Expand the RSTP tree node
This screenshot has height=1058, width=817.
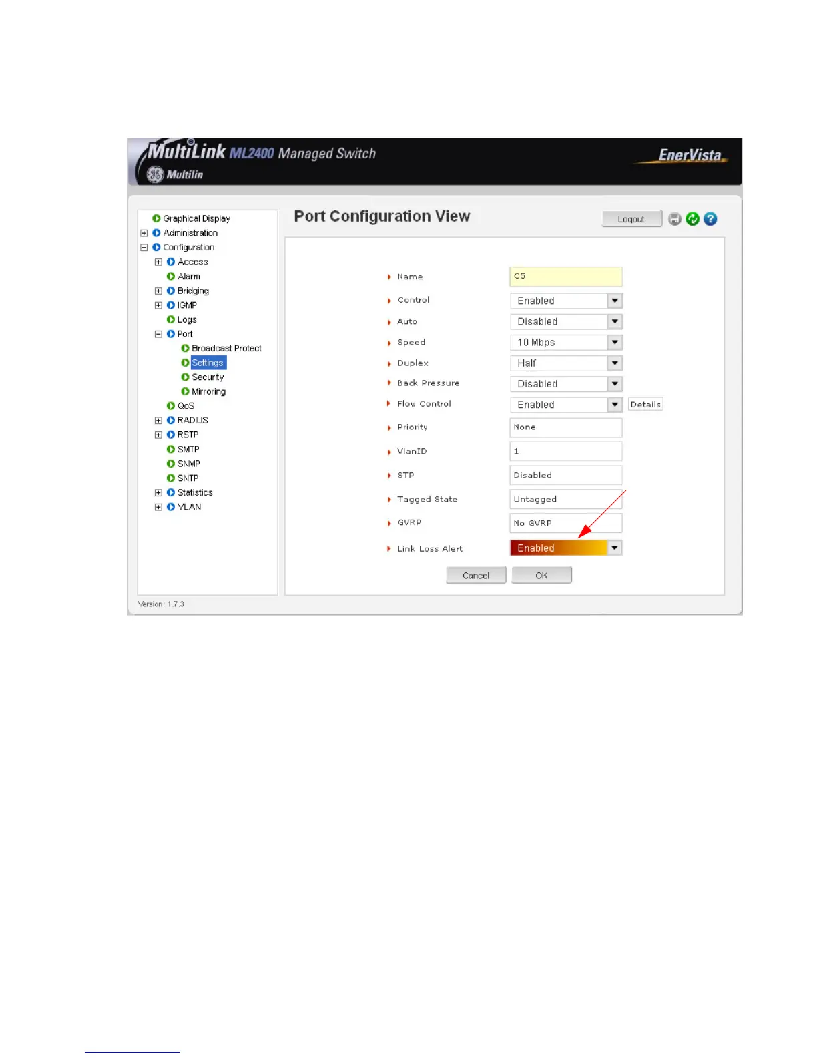158,435
